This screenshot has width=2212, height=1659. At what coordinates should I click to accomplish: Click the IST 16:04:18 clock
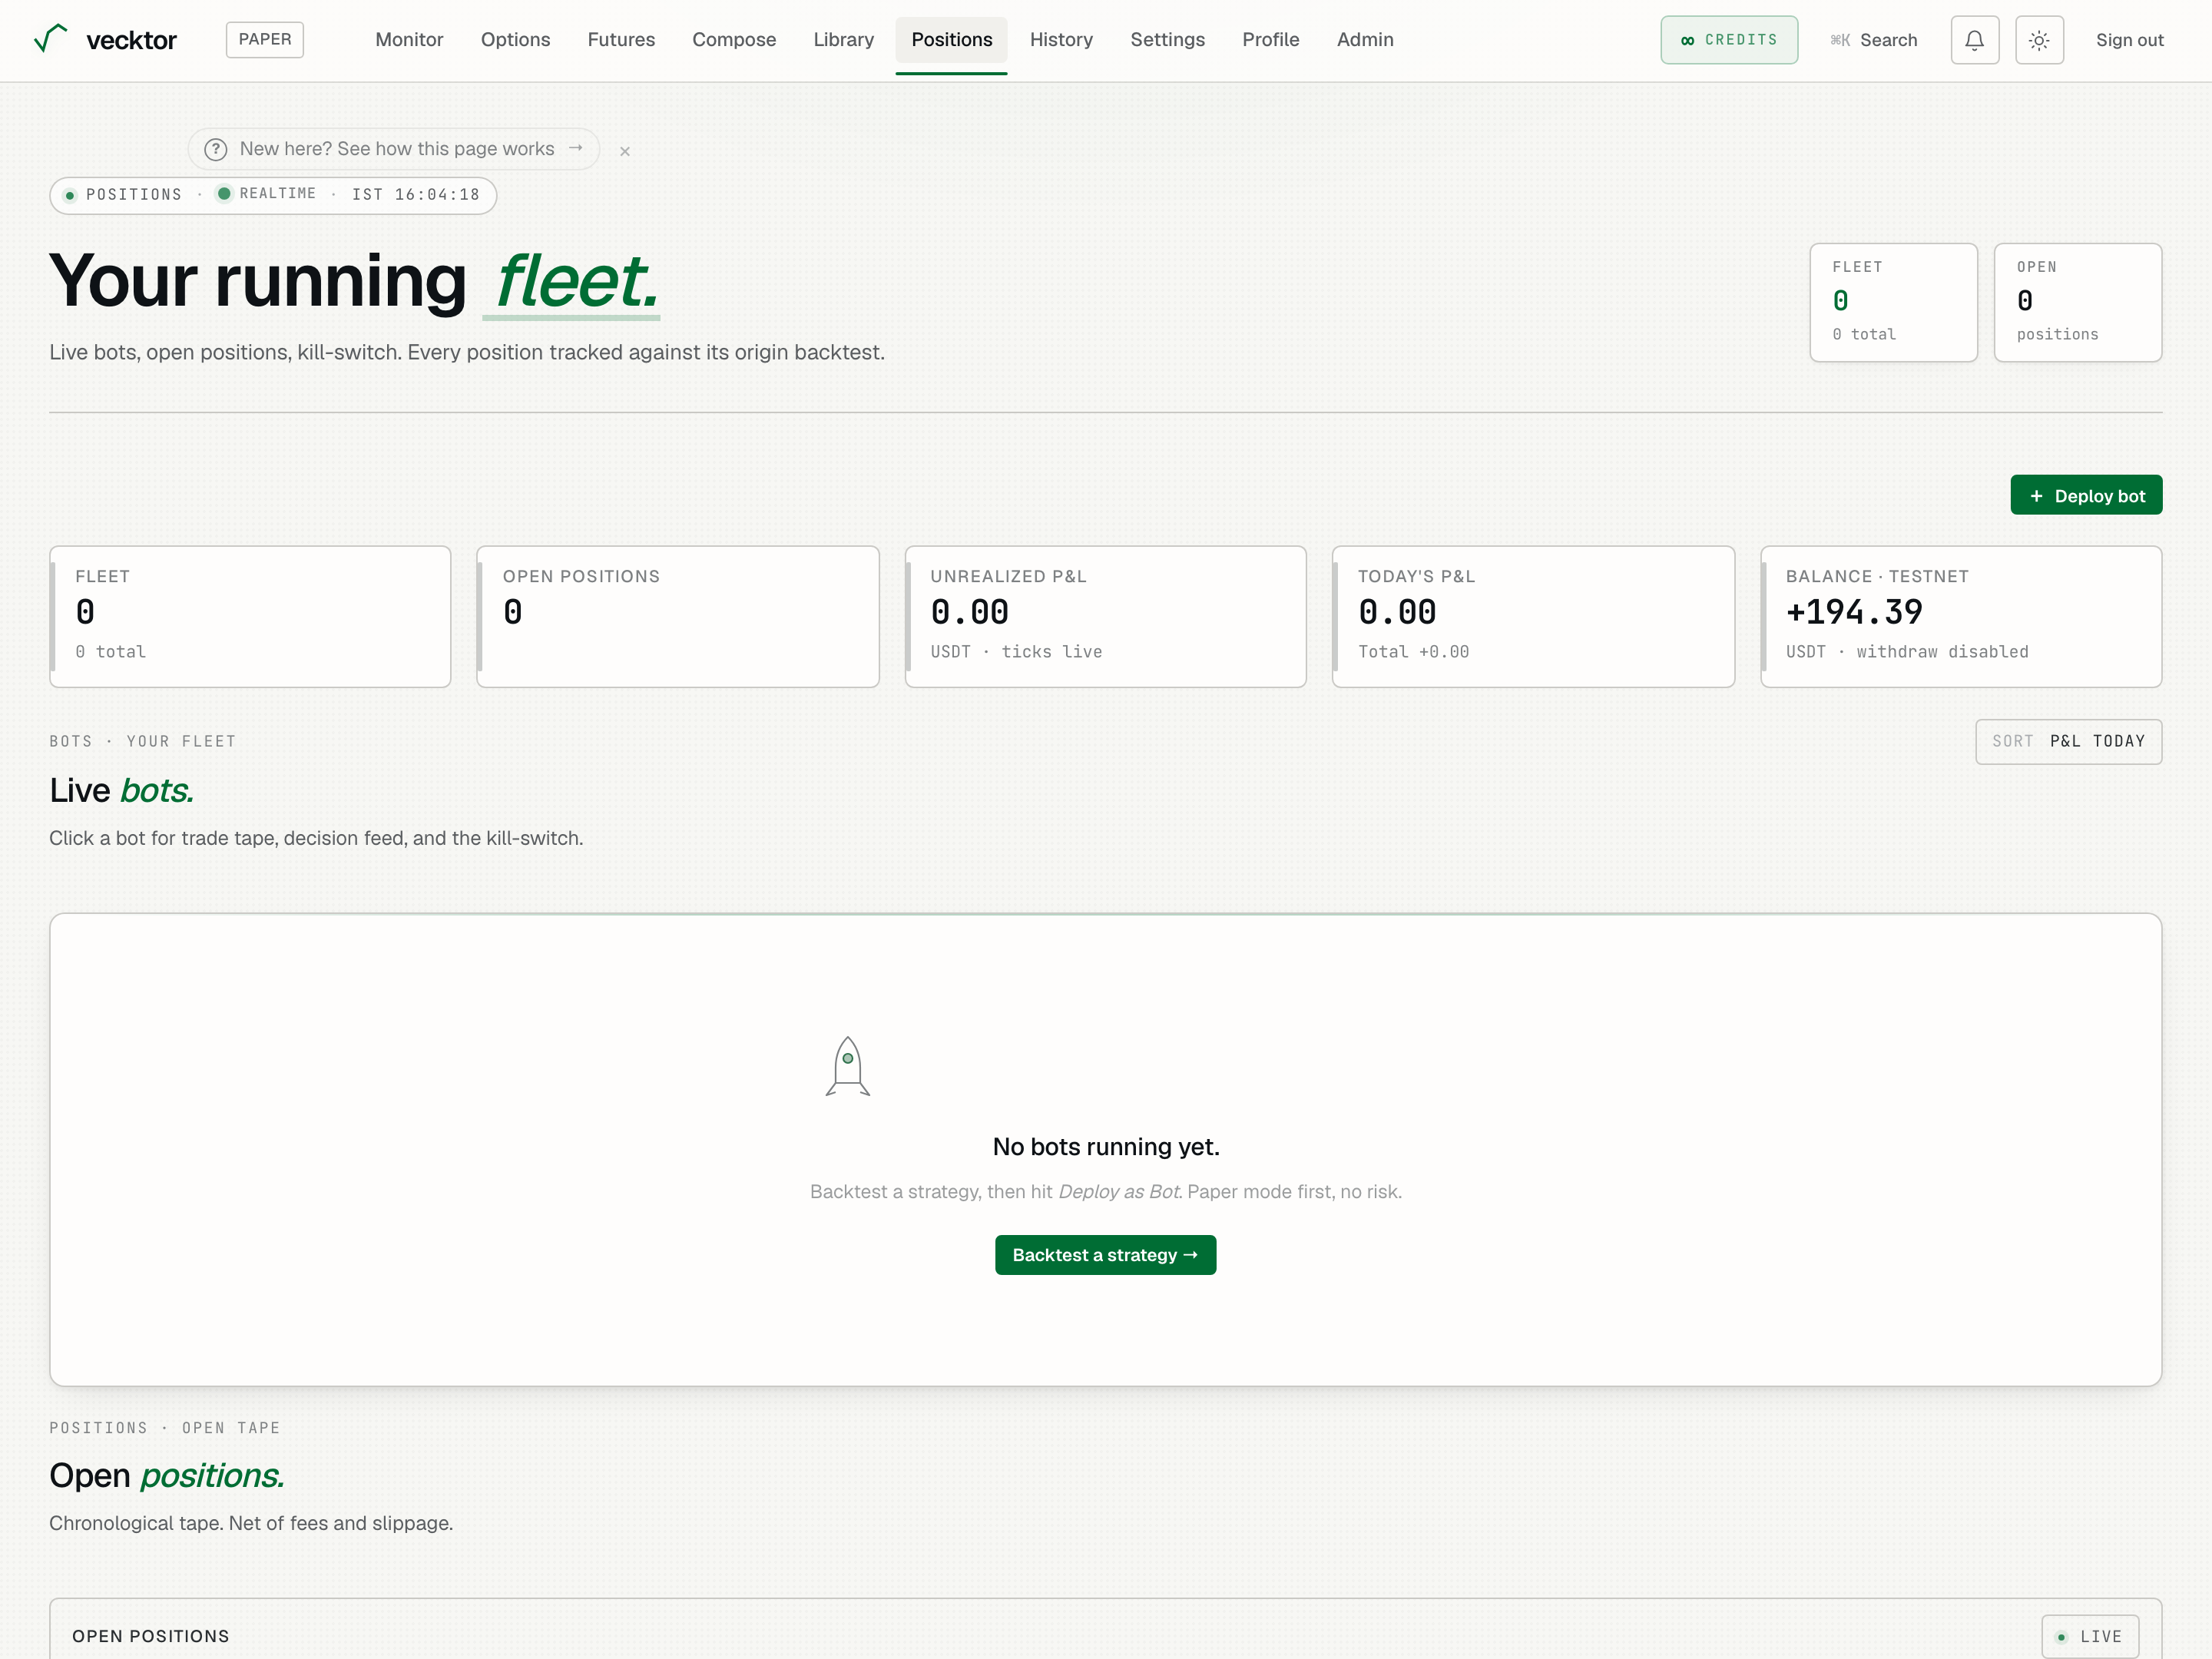(x=415, y=194)
